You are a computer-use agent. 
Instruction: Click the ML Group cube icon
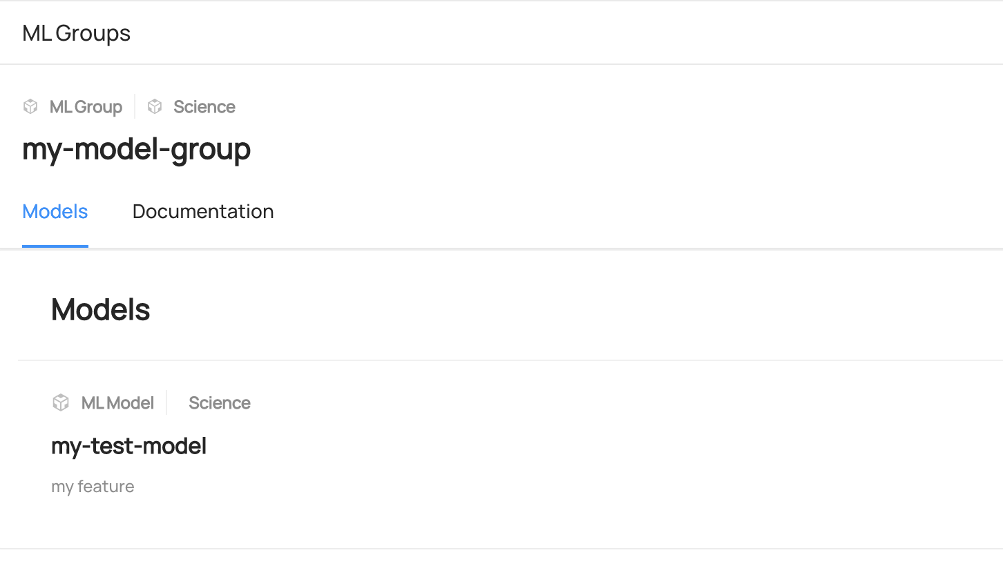(x=30, y=106)
